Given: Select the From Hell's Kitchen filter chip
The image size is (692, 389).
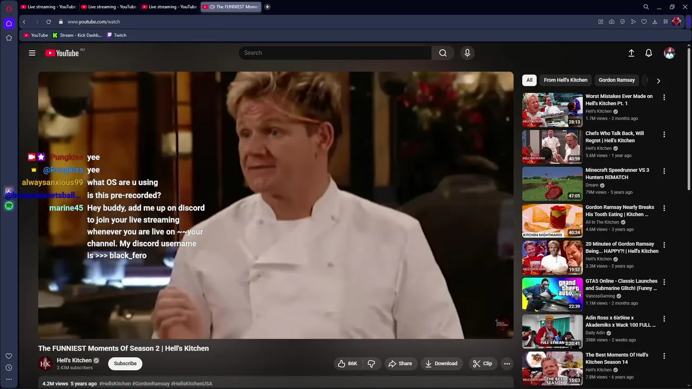Looking at the screenshot, I should tap(565, 80).
